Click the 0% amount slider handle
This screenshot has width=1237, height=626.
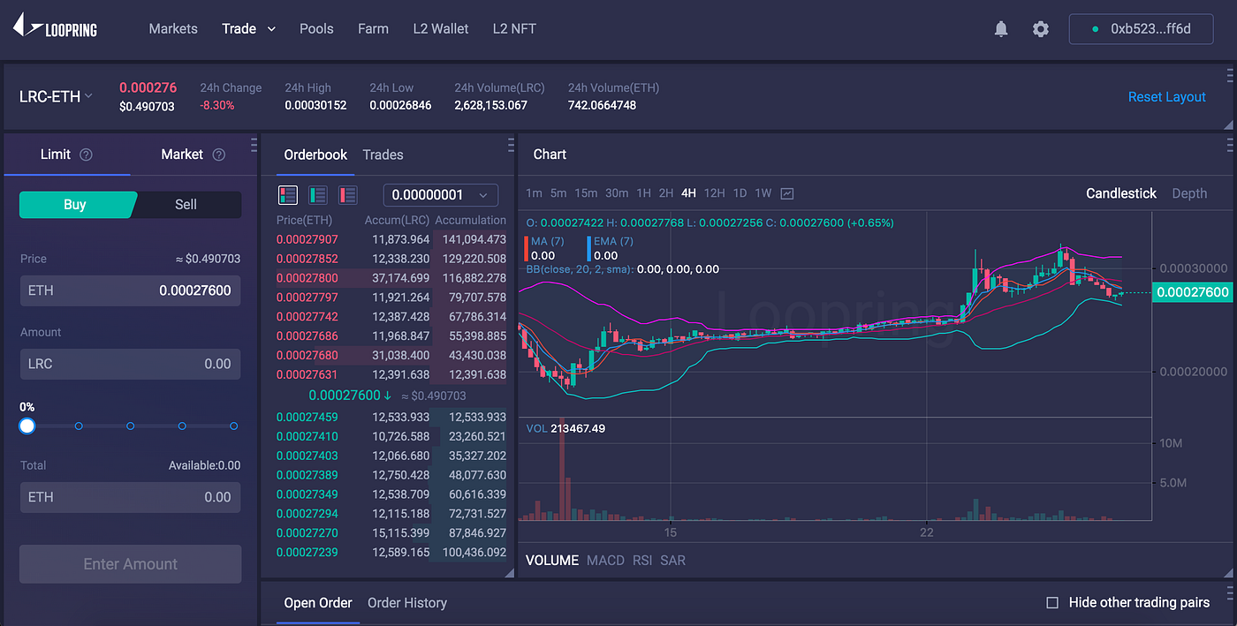27,426
